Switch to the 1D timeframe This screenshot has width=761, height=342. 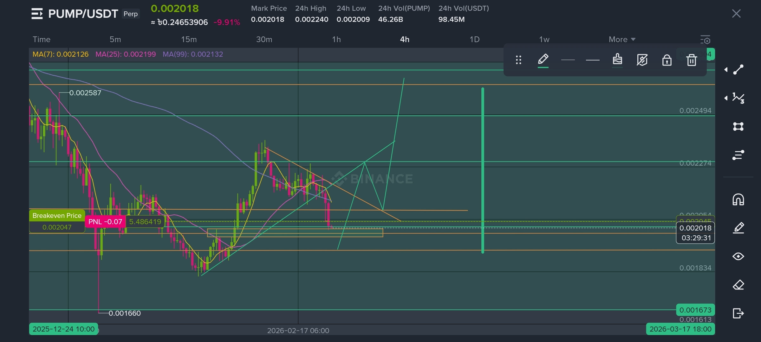[474, 40]
